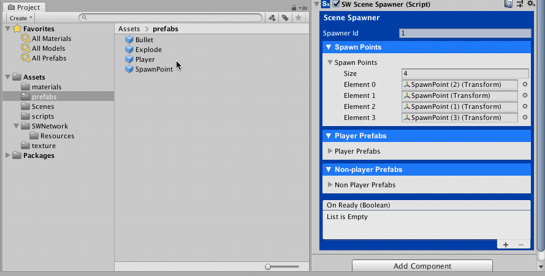Disable the SW Scene Spawner script checkbox
545x276 pixels.
pos(336,4)
